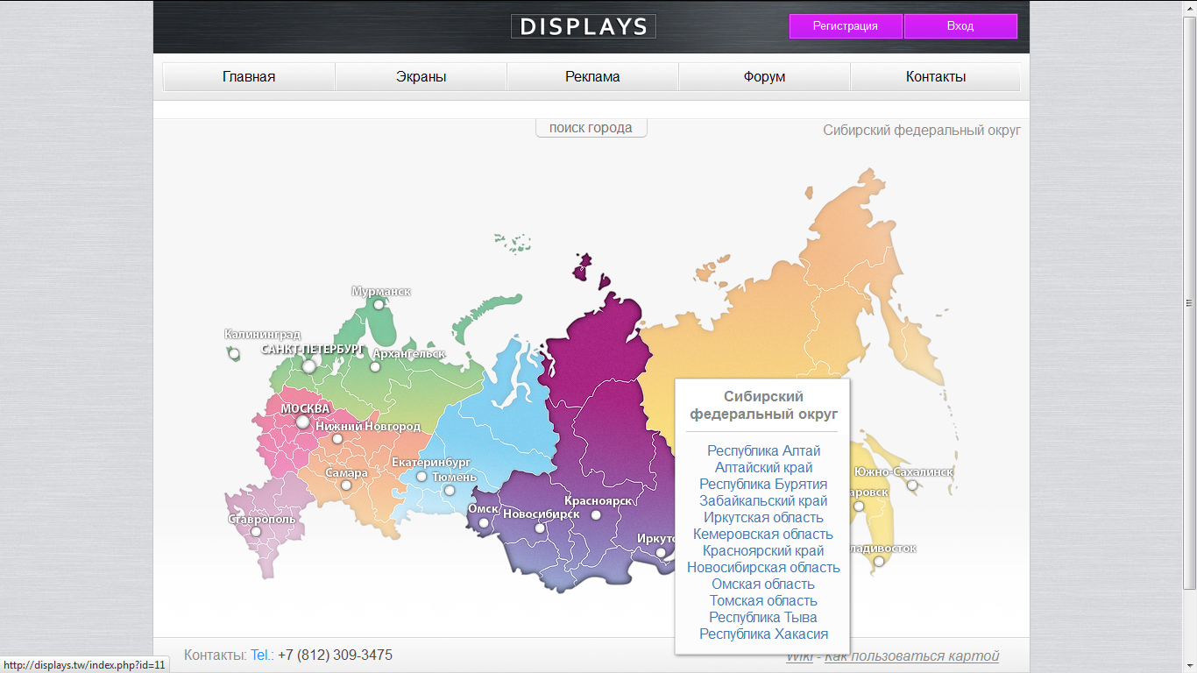Screen dimensions: 1197x673
Task: Choose Забайкальский край in popup
Action: click(x=764, y=501)
